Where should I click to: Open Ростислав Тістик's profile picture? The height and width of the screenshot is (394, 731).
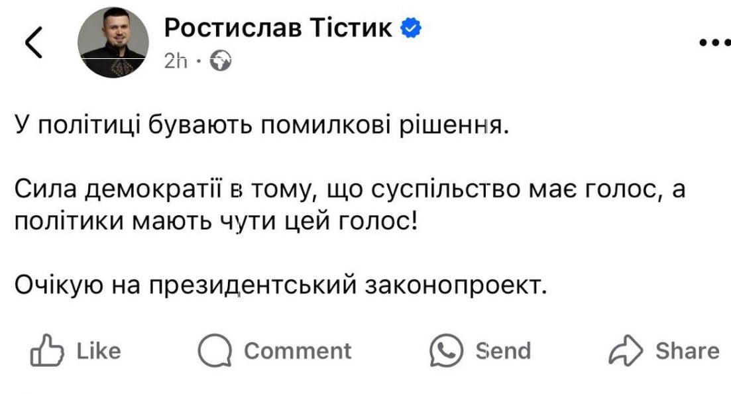113,44
